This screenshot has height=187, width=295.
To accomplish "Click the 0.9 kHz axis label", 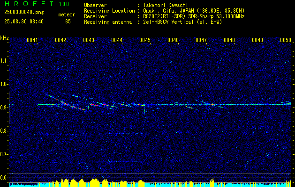I will pos(4,108).
